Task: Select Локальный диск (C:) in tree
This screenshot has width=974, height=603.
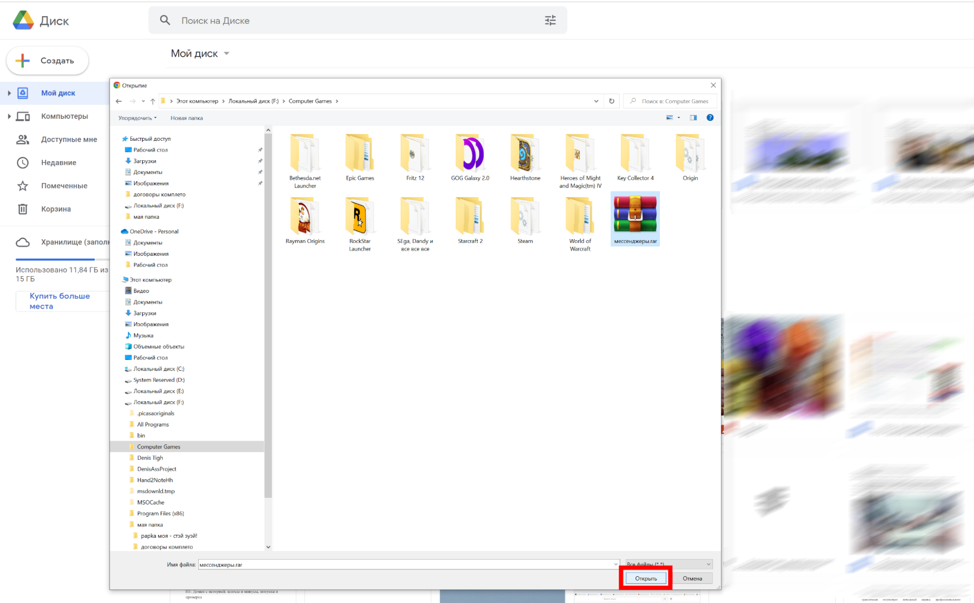Action: [159, 369]
